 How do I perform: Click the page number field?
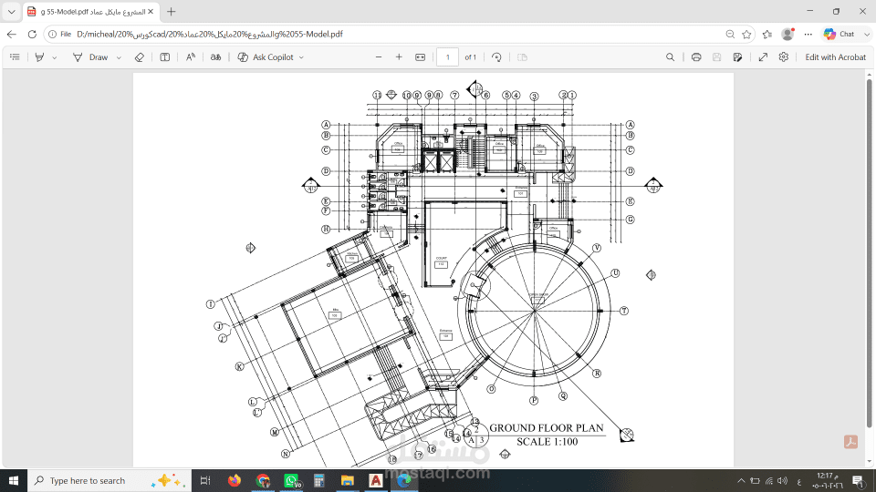tap(447, 56)
